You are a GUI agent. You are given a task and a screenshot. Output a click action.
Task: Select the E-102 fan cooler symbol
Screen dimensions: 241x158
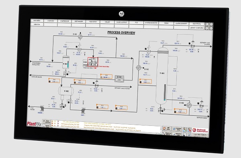pos(119,79)
